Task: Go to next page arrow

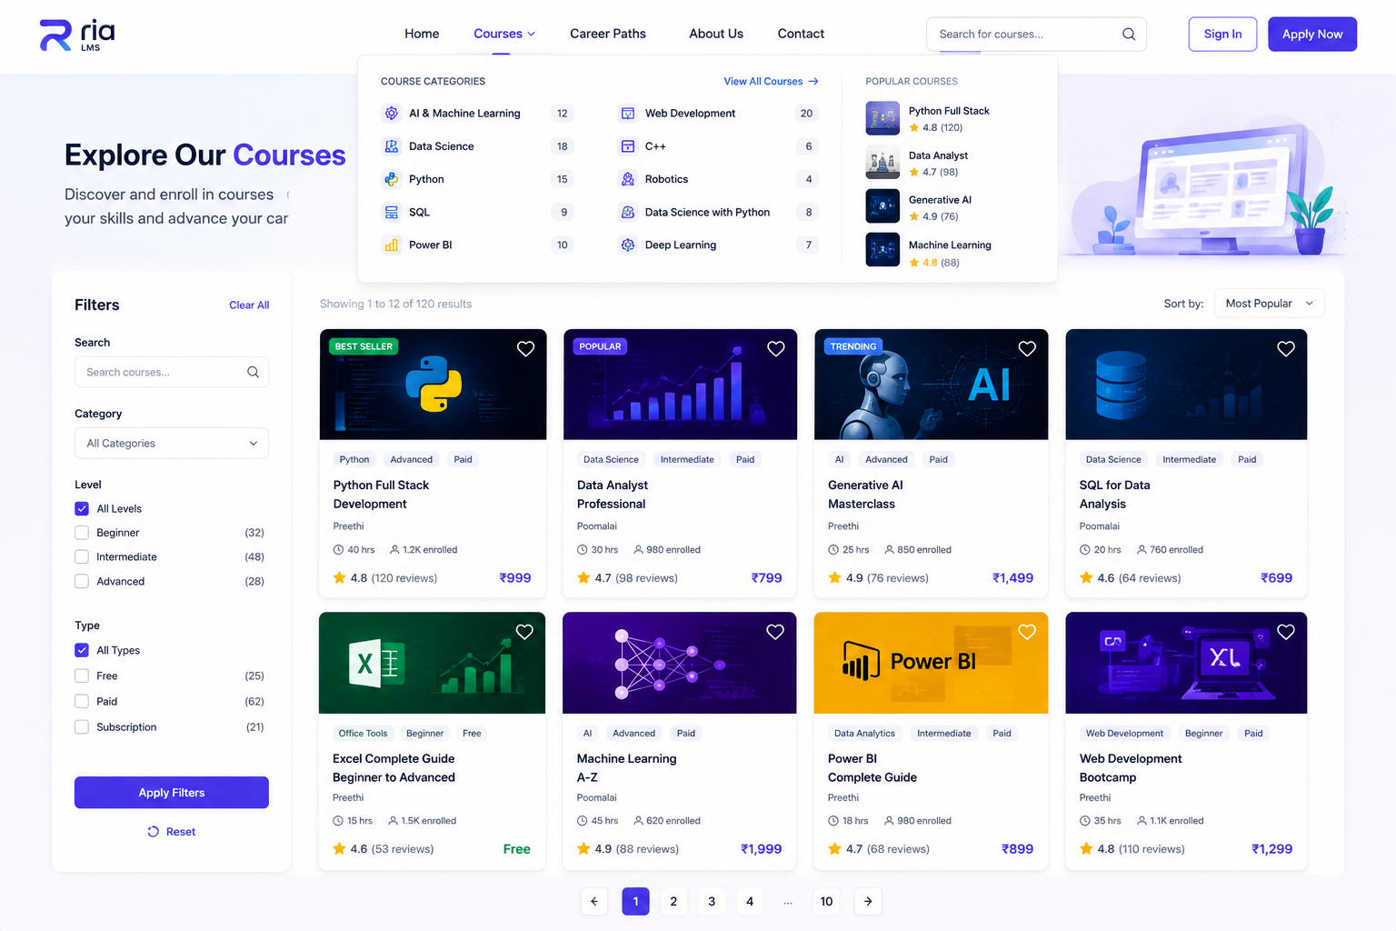Action: [868, 901]
